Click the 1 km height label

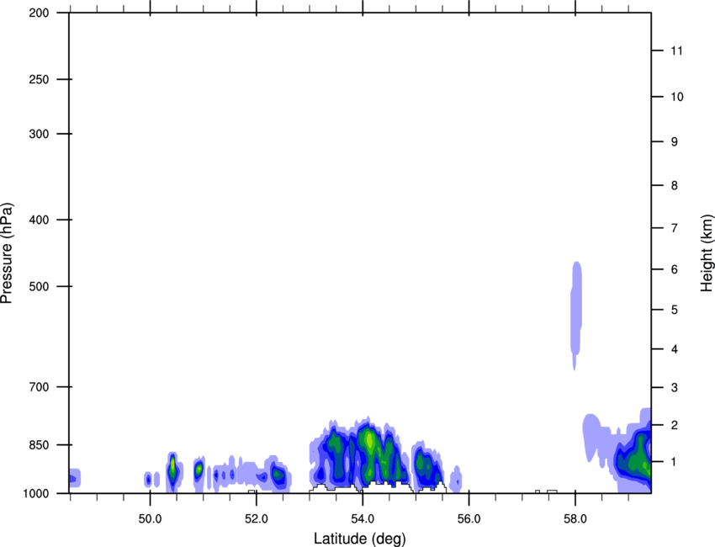click(675, 462)
